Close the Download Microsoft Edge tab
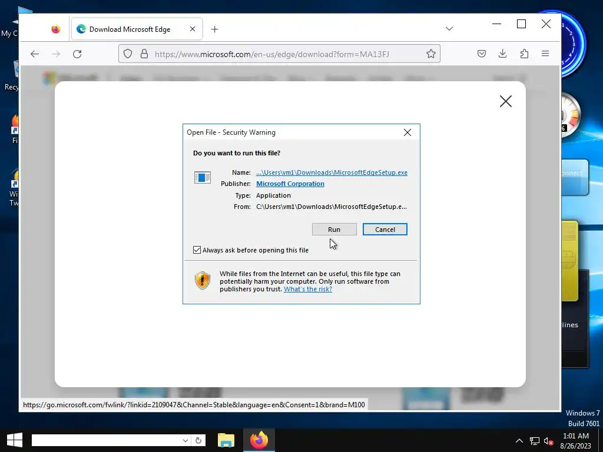The height and width of the screenshot is (452, 603). (x=193, y=29)
